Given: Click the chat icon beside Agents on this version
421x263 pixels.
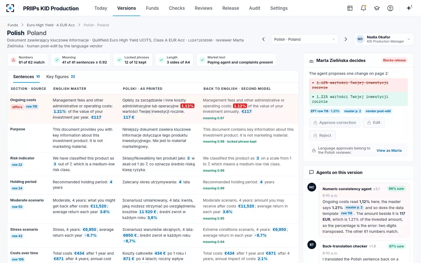Looking at the screenshot, I should pos(312,172).
